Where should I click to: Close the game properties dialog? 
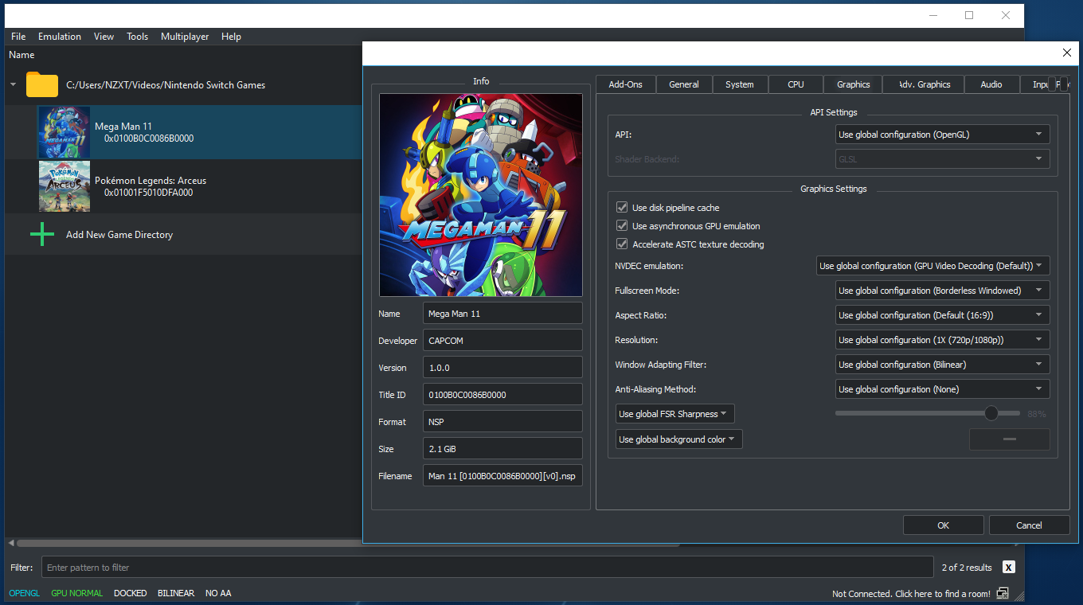tap(1067, 53)
